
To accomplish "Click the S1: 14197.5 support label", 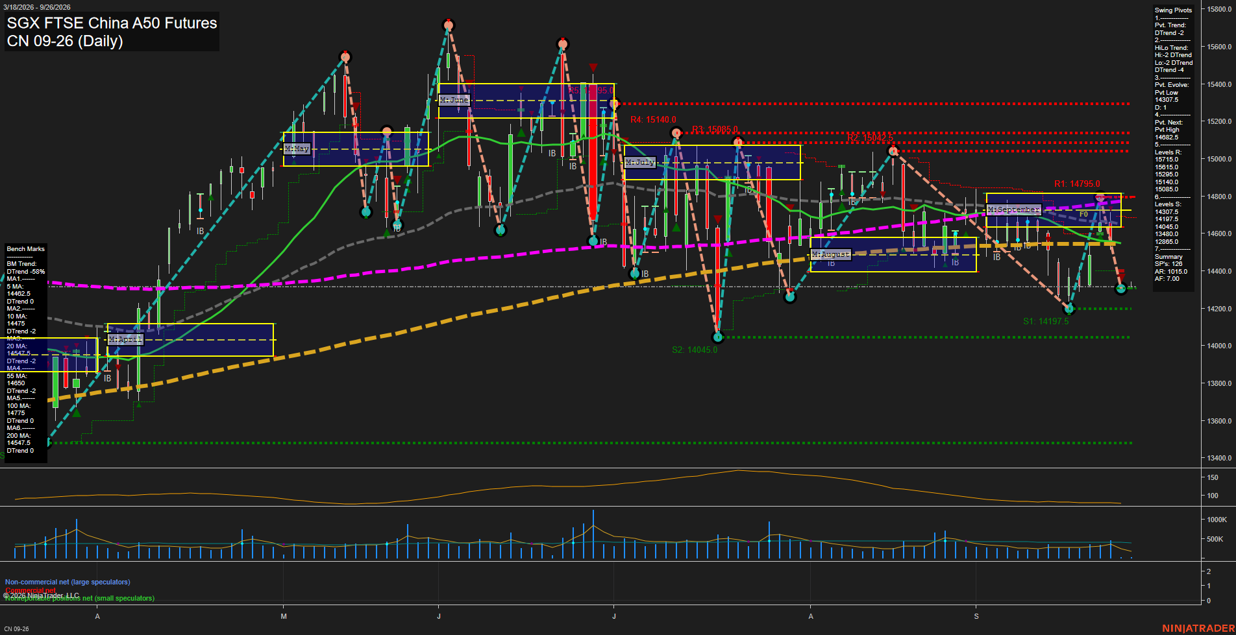I will click(x=1046, y=322).
